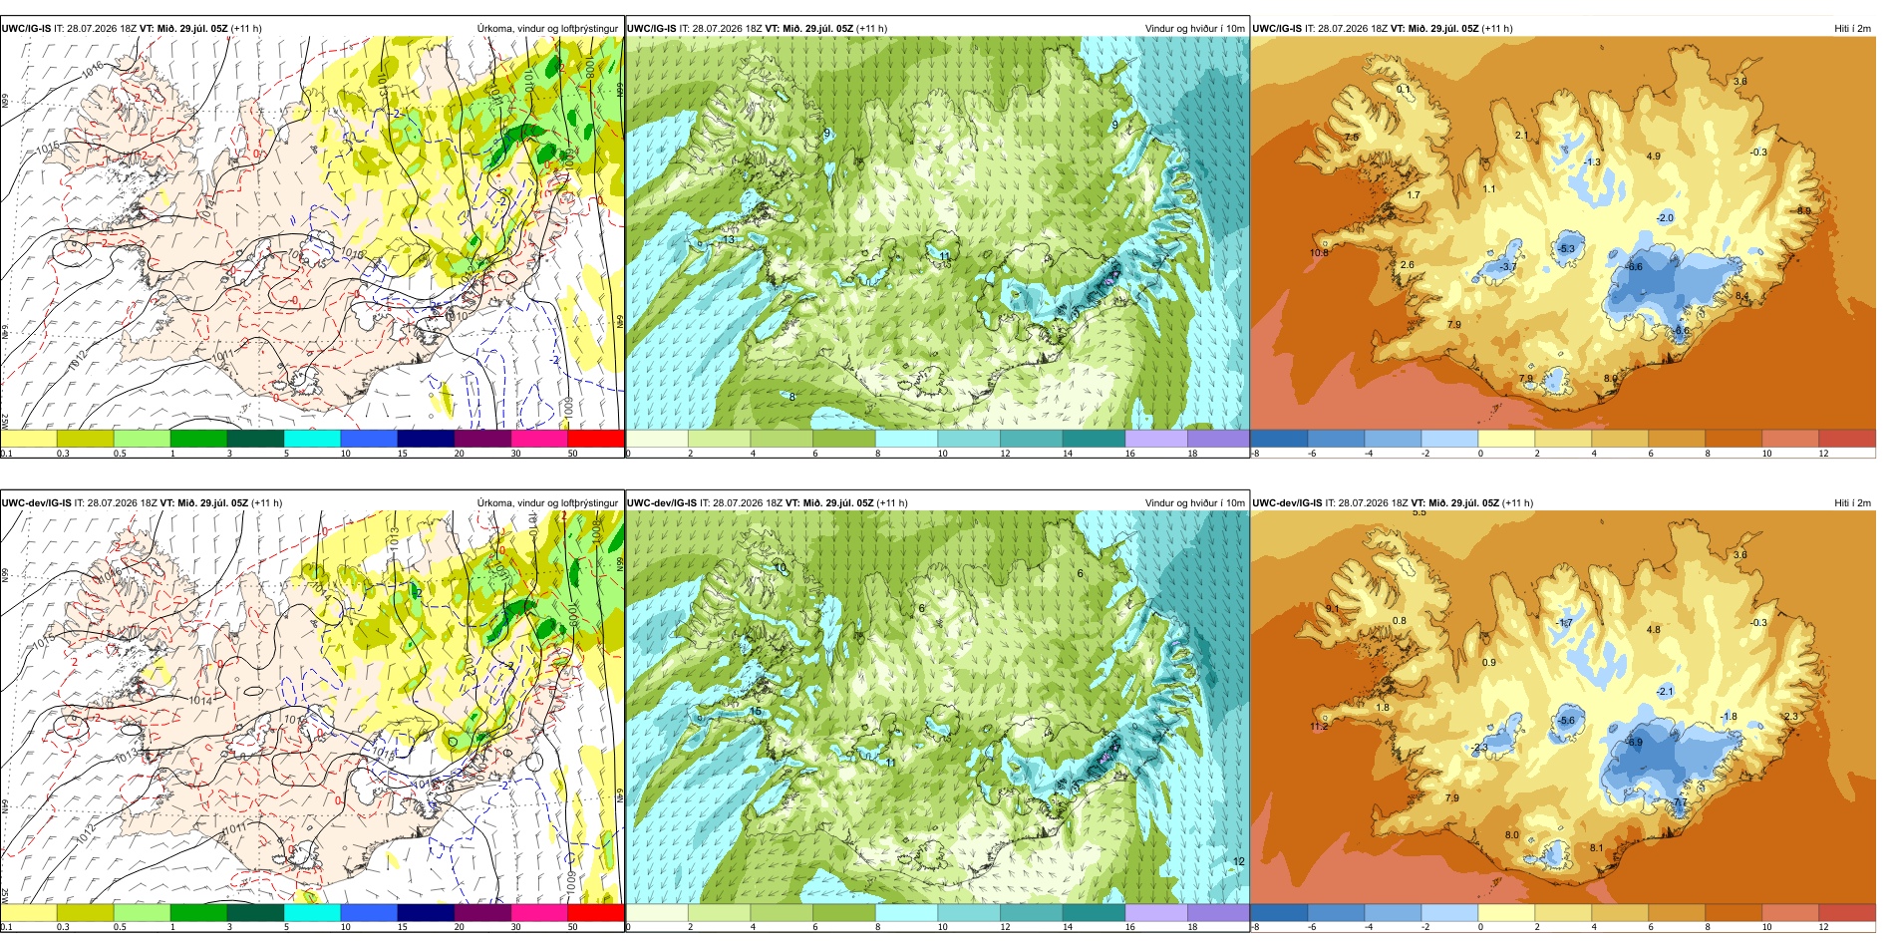This screenshot has width=1894, height=947.
Task: Click 4.8 value on bottom temperature map
Action: pos(1653,630)
